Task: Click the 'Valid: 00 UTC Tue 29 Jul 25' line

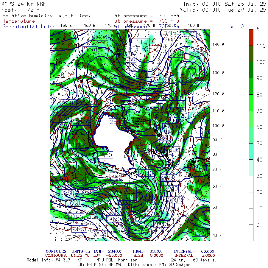Action: pyautogui.click(x=223, y=10)
